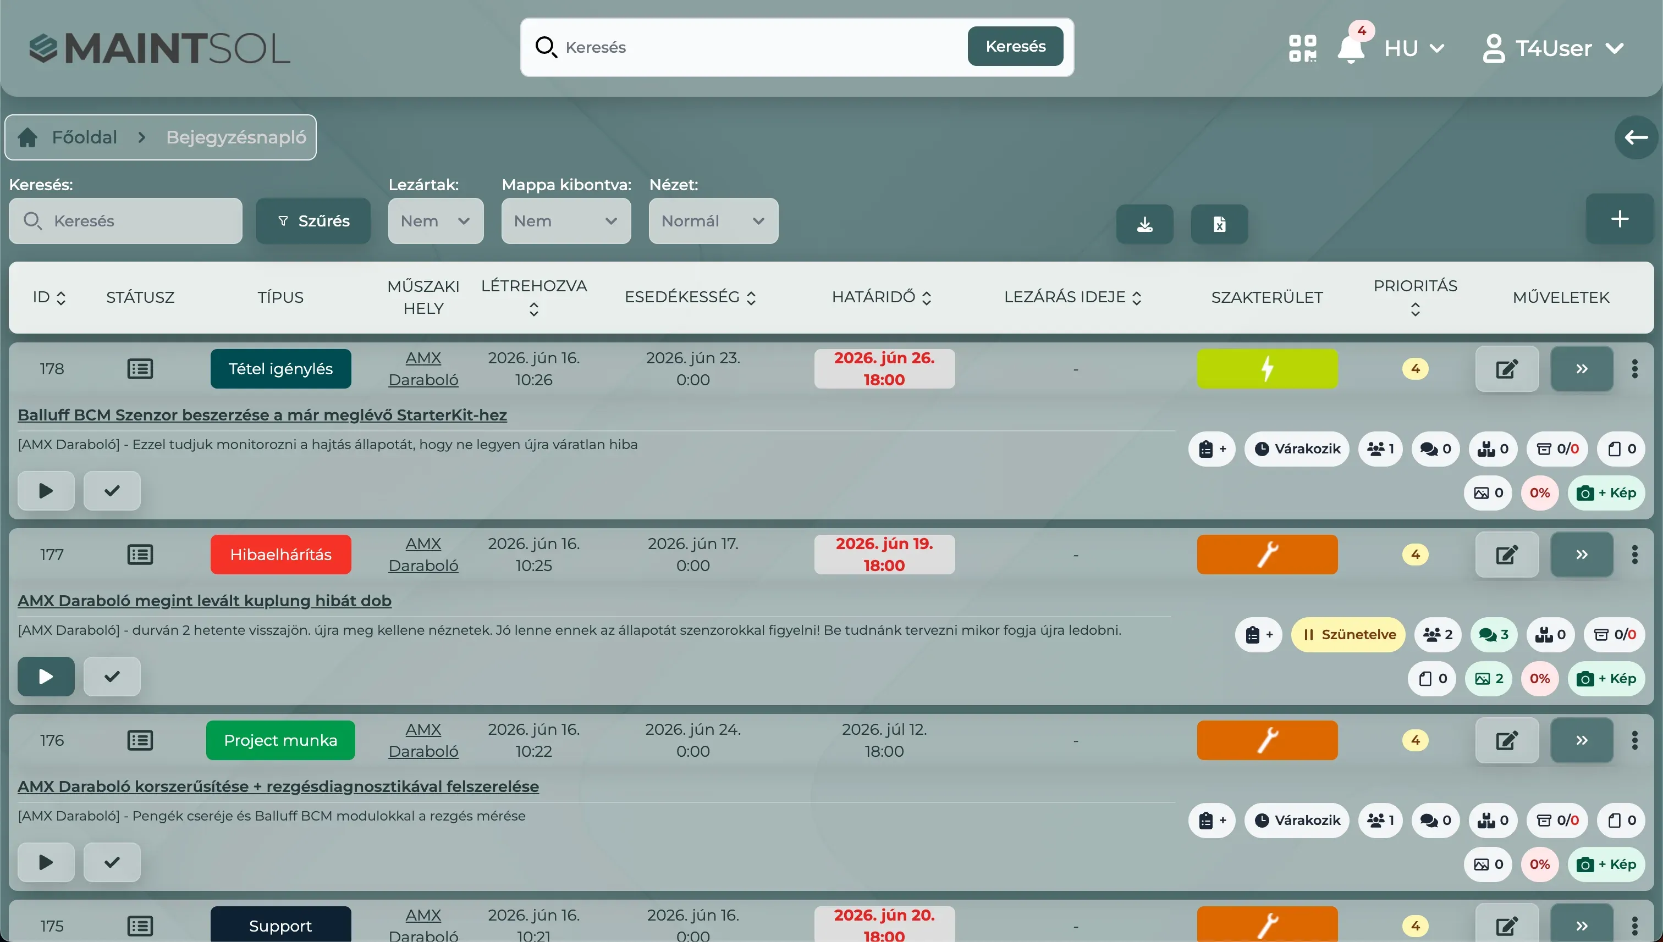
Task: Open the Nézet Normál dropdown
Action: pos(713,220)
